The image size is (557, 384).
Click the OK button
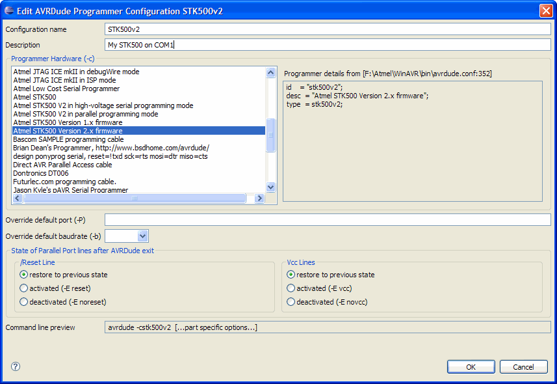(471, 366)
